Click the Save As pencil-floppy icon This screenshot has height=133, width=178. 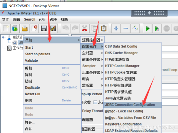[53, 28]
